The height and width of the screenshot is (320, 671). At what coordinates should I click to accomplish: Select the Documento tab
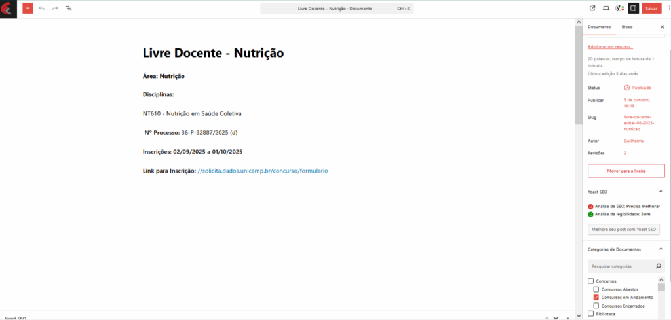(599, 27)
